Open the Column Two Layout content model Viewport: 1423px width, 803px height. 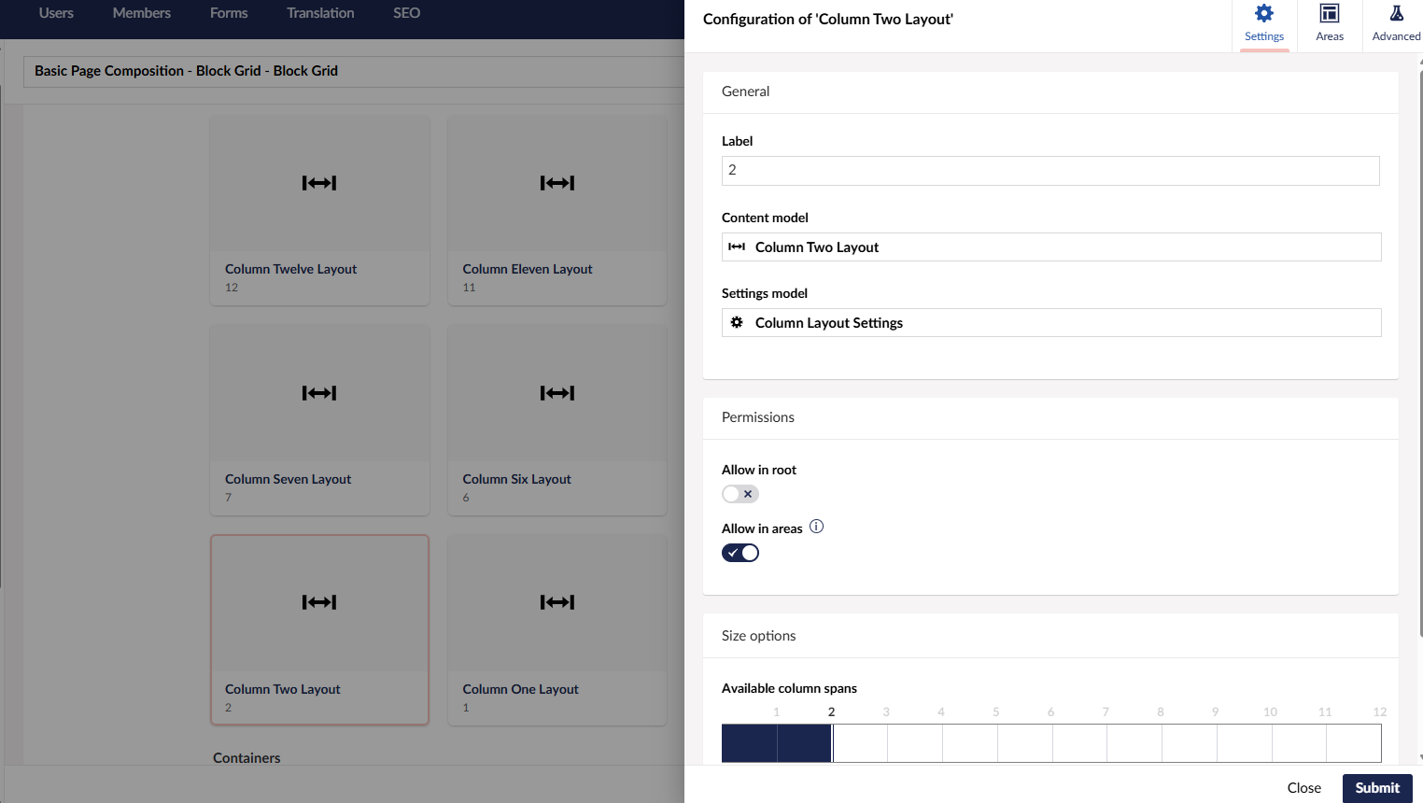[x=1051, y=247]
